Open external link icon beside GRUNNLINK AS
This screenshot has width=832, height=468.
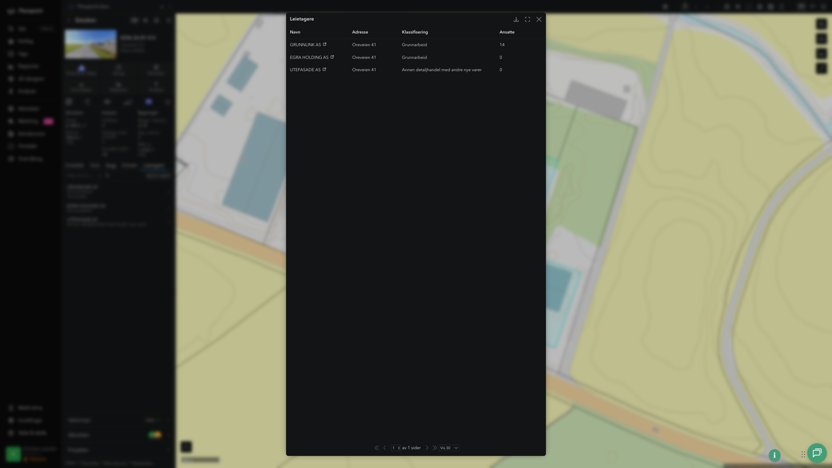(x=324, y=45)
